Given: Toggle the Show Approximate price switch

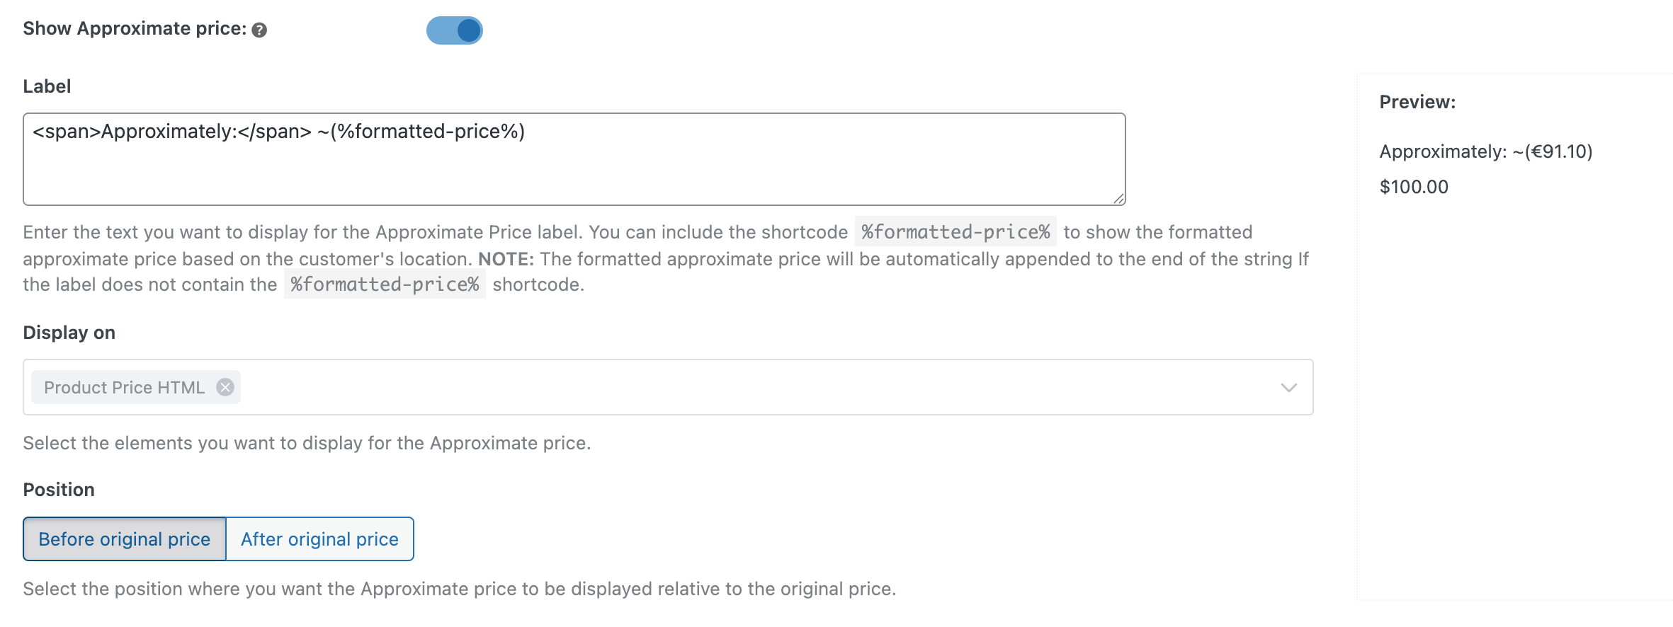Looking at the screenshot, I should pos(454,30).
